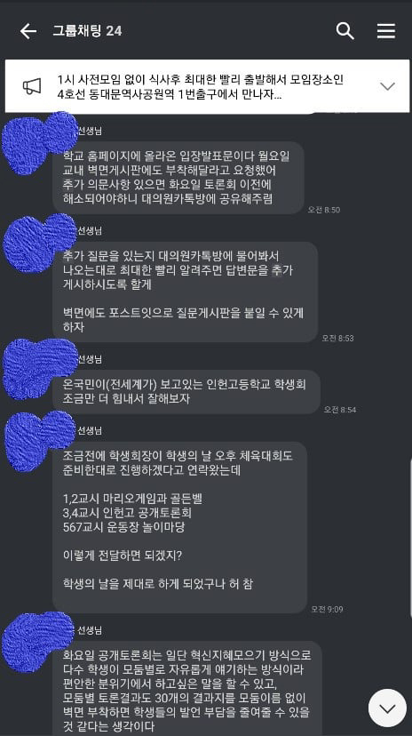Screen dimensions: 412x736
Task: Select message about 학교 홈페이지 입장발표문
Action: (x=178, y=178)
